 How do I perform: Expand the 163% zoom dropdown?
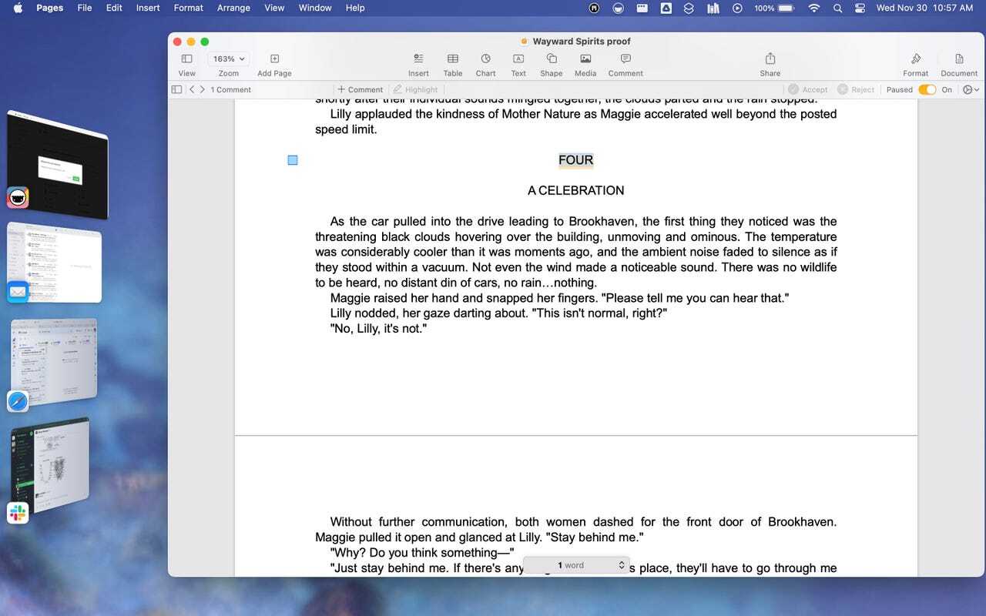point(228,59)
